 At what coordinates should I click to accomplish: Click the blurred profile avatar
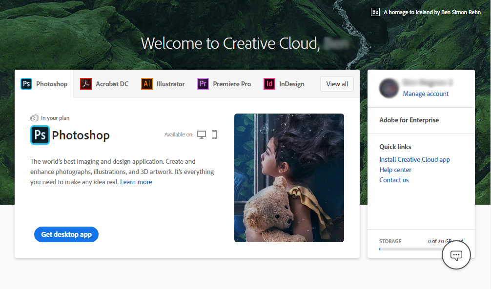(389, 88)
